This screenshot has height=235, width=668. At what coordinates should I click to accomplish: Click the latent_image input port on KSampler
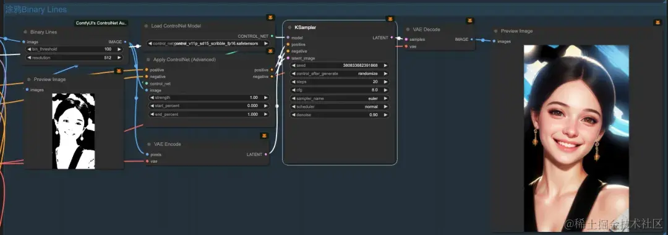pyautogui.click(x=288, y=58)
